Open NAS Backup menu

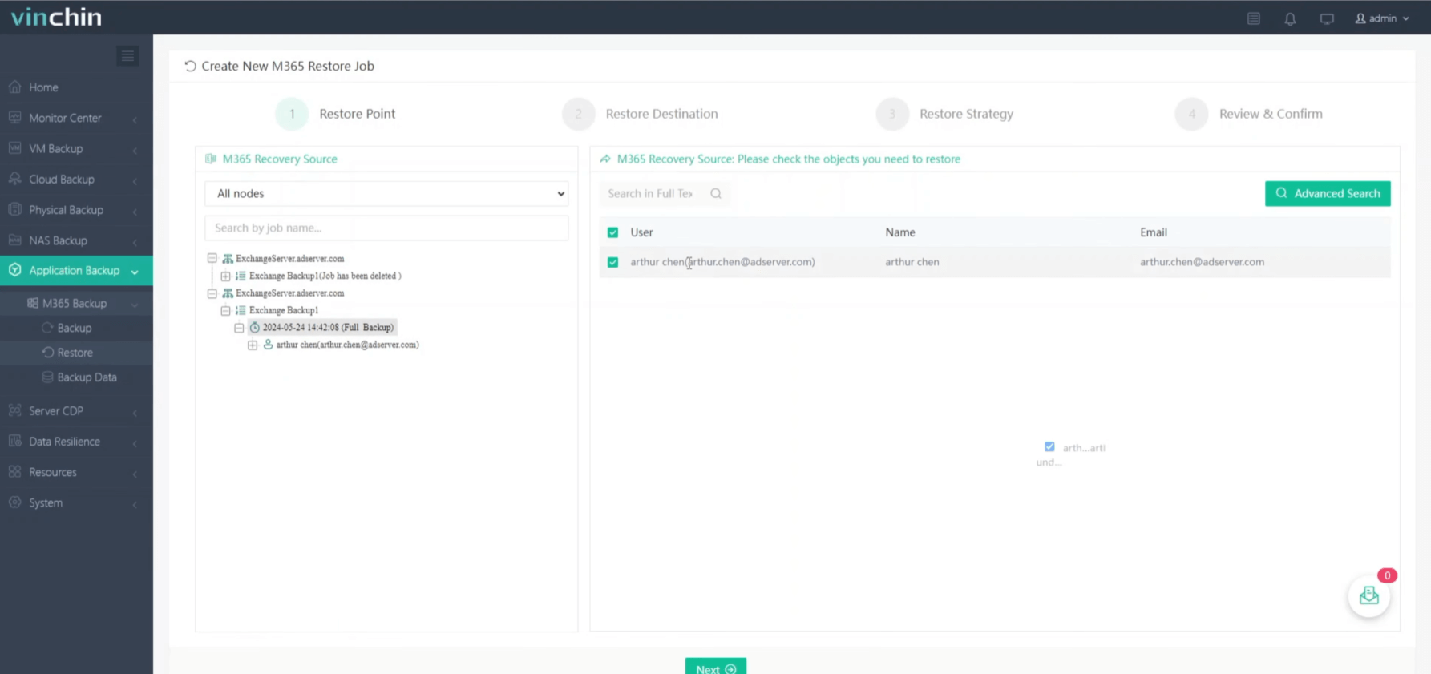pyautogui.click(x=58, y=240)
